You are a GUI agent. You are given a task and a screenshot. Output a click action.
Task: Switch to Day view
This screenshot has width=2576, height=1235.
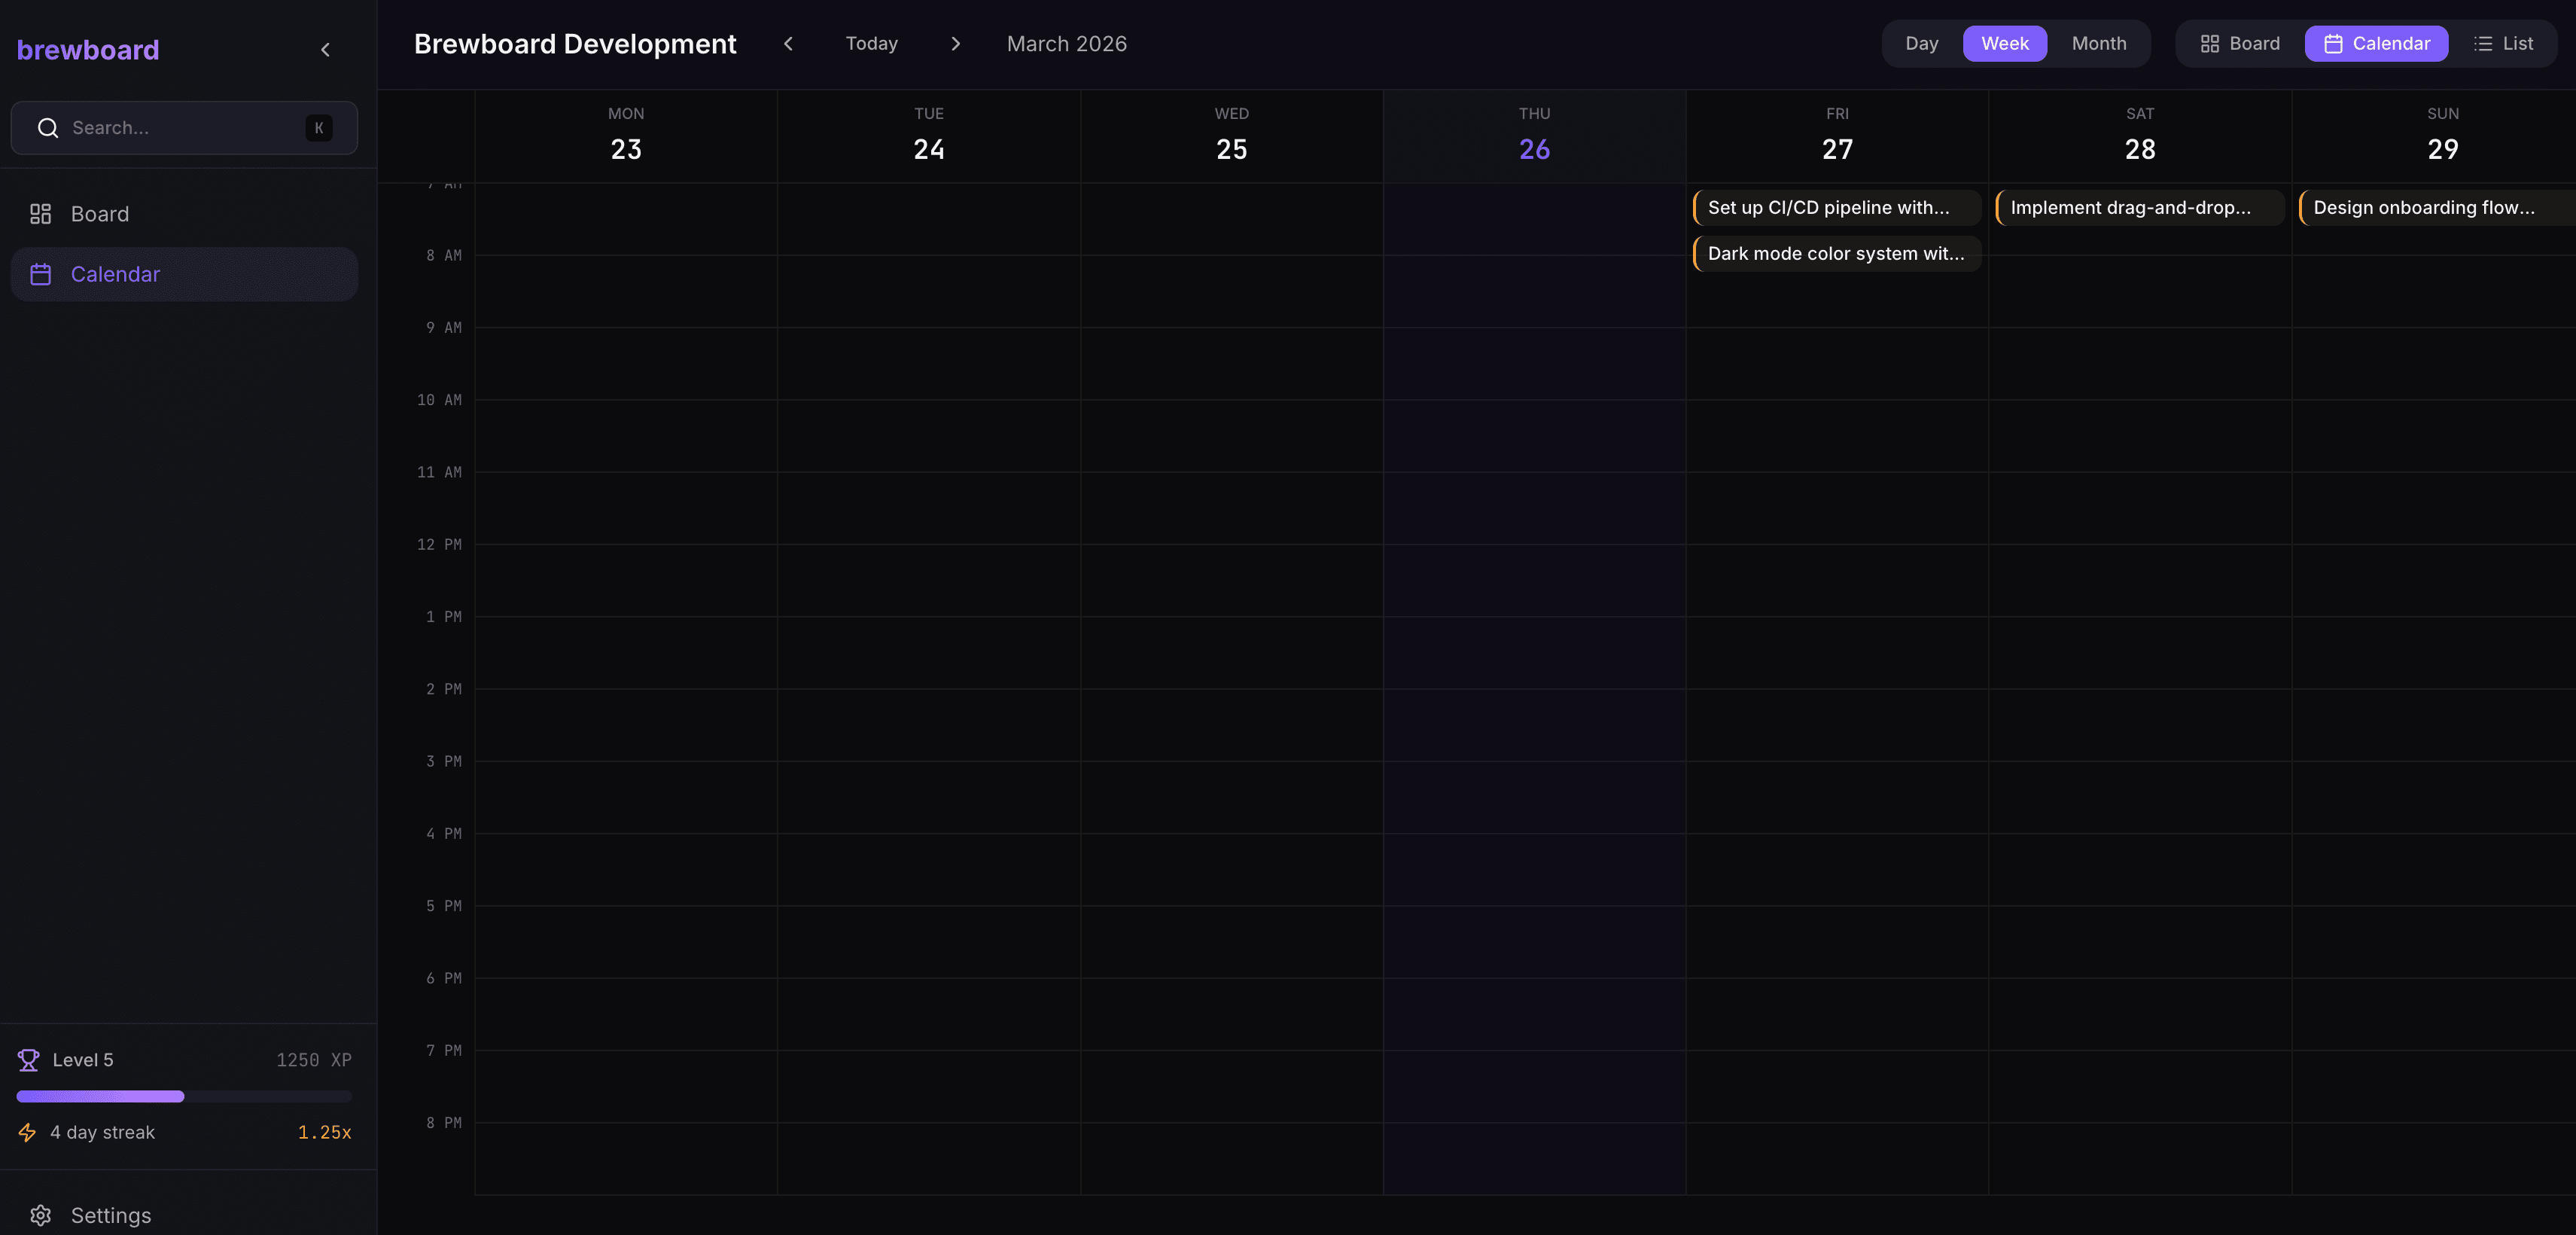1920,43
